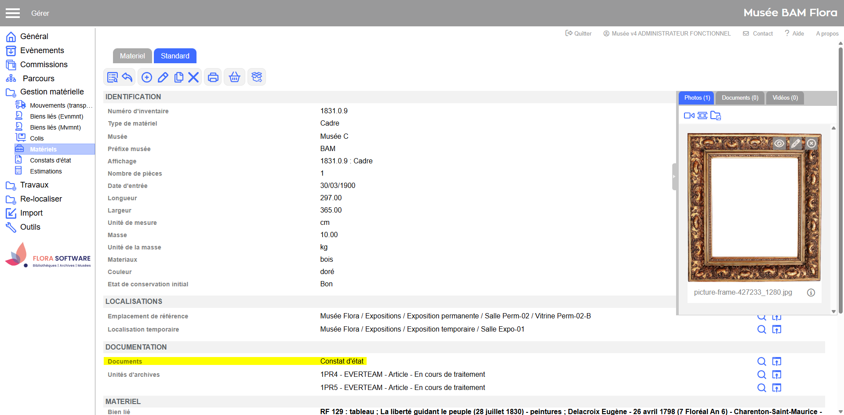Image resolution: width=844 pixels, height=415 pixels.
Task: Open the Aide help link
Action: [794, 33]
